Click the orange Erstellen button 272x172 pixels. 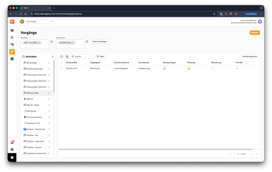point(255,32)
